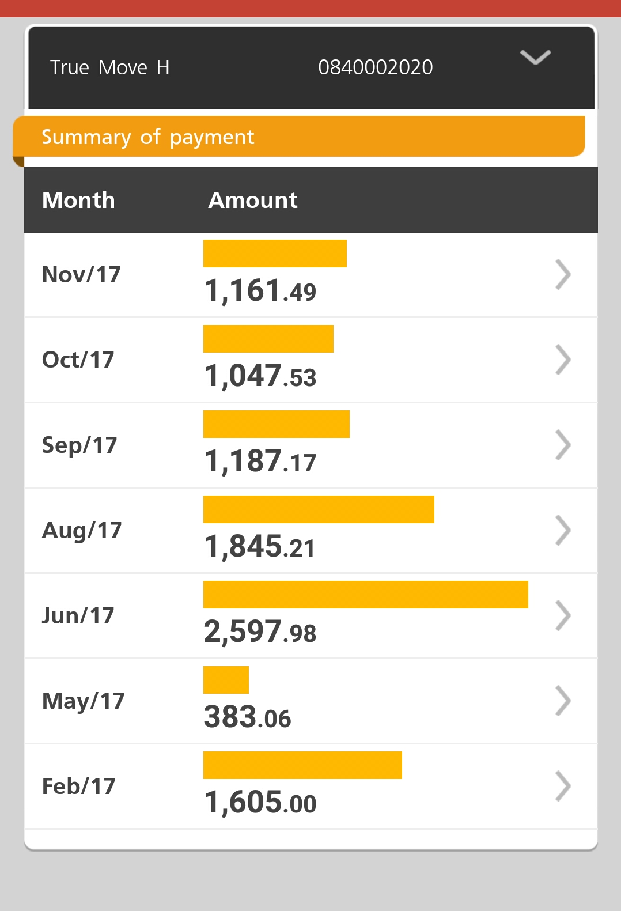Tap chevron arrow for Sep/17 row
This screenshot has height=911, width=621.
point(563,445)
